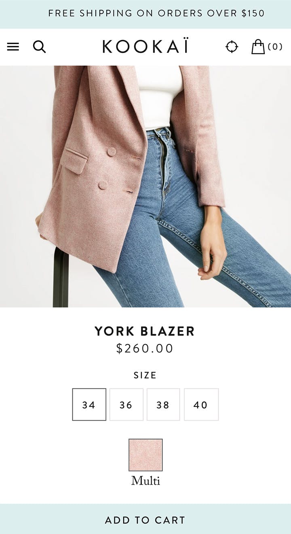Tap the free shipping promo banner

click(145, 14)
